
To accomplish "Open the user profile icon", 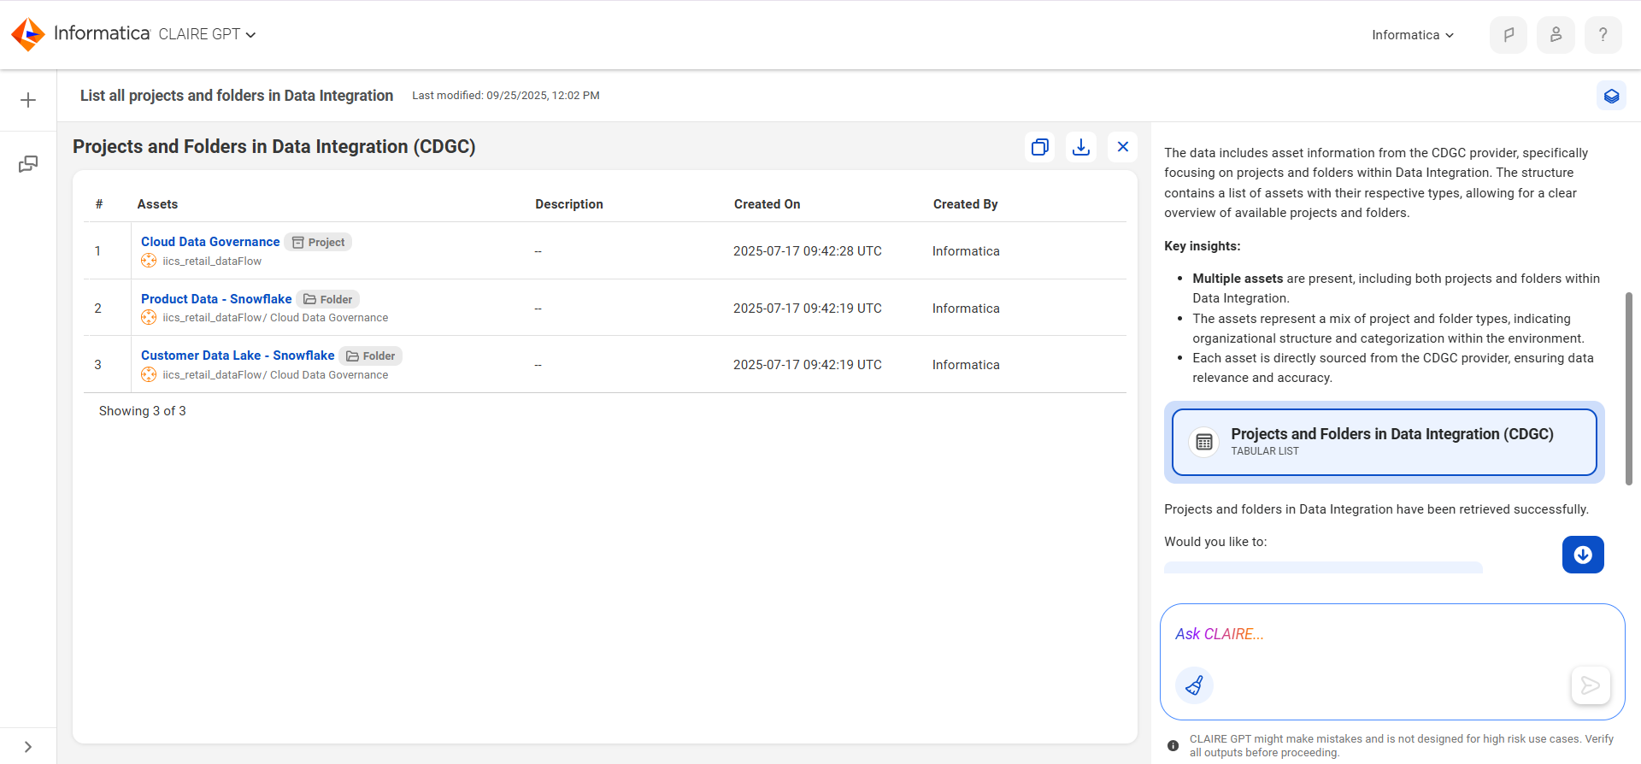I will click(1556, 35).
